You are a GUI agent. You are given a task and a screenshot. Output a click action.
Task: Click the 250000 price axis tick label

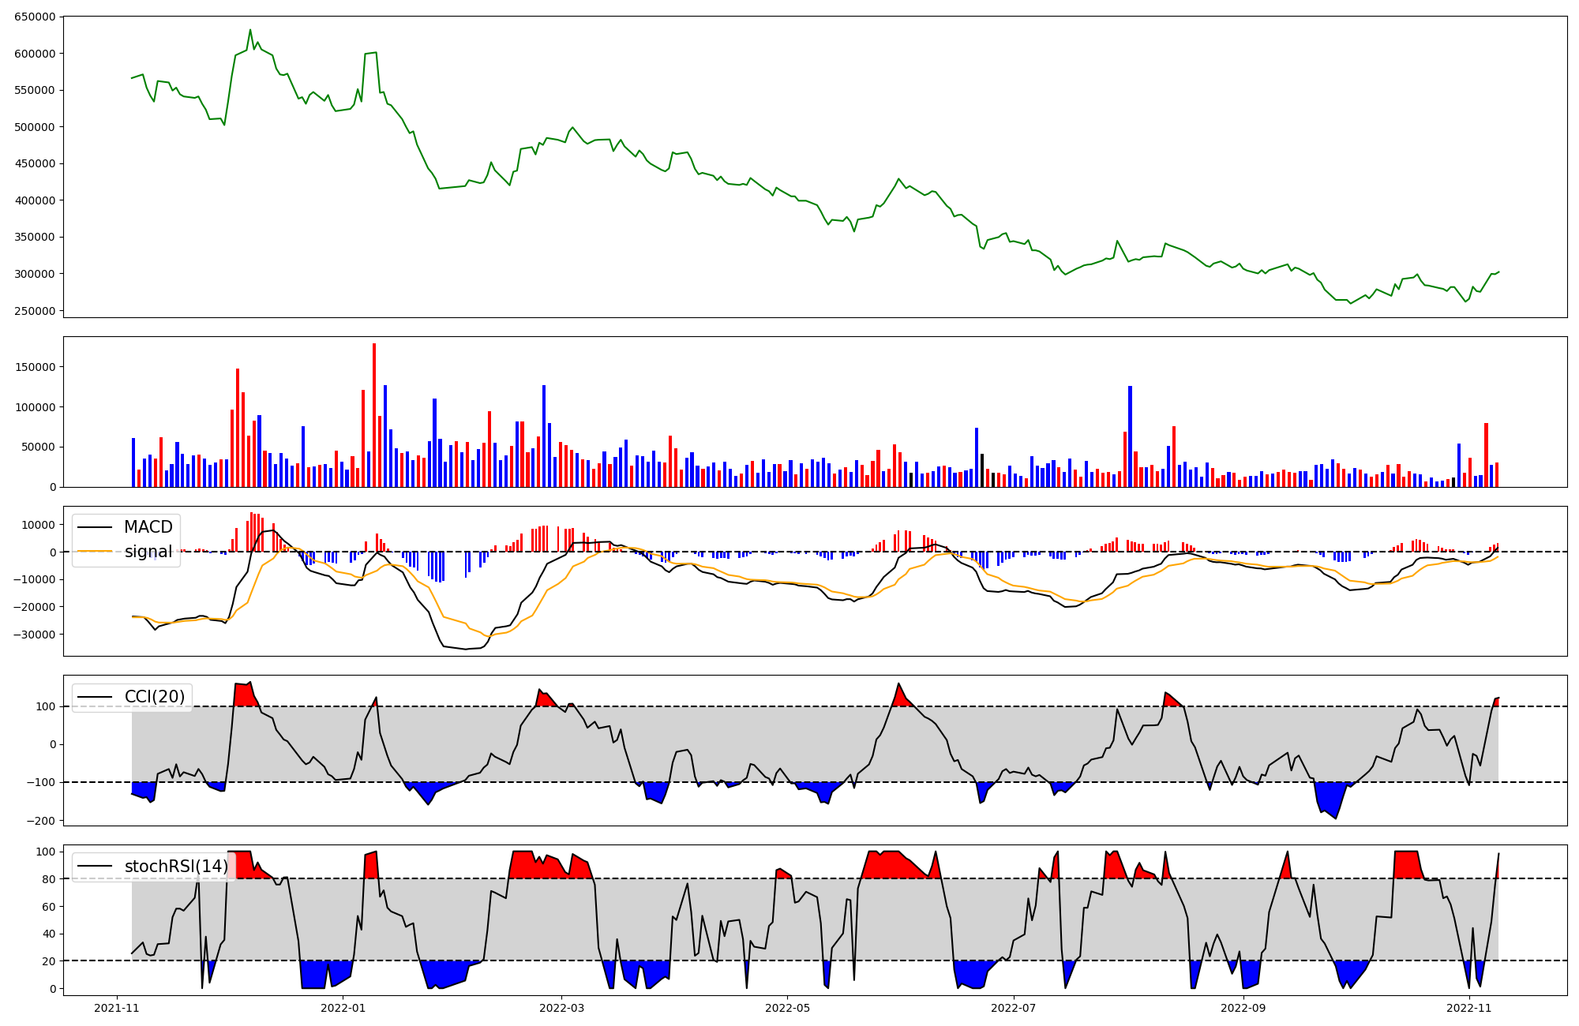[x=35, y=311]
